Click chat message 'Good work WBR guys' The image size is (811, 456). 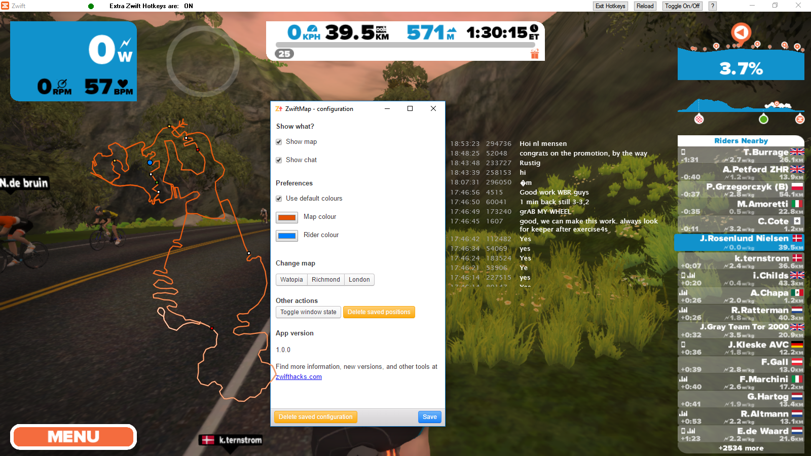(x=554, y=193)
